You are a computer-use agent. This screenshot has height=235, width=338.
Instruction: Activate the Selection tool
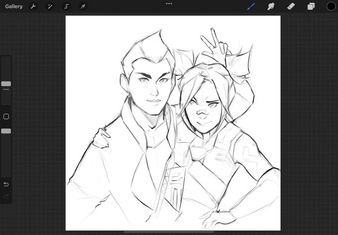pos(67,6)
